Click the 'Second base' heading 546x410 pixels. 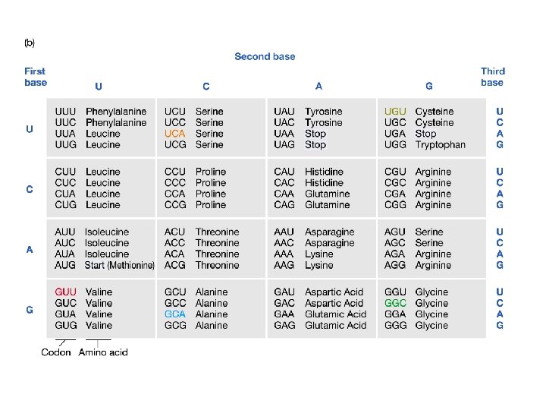pos(265,57)
